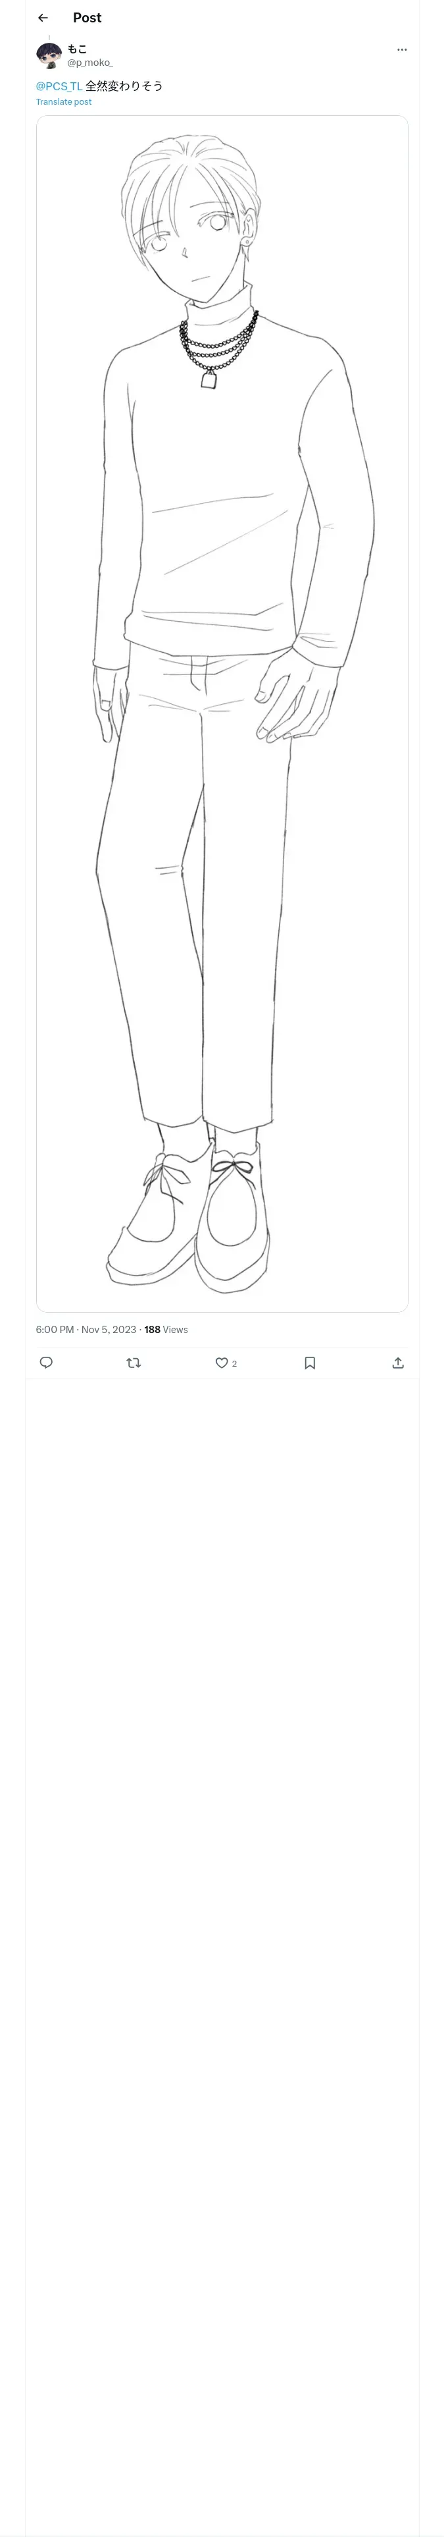
Task: Open the more options ellipsis menu
Action: click(402, 49)
